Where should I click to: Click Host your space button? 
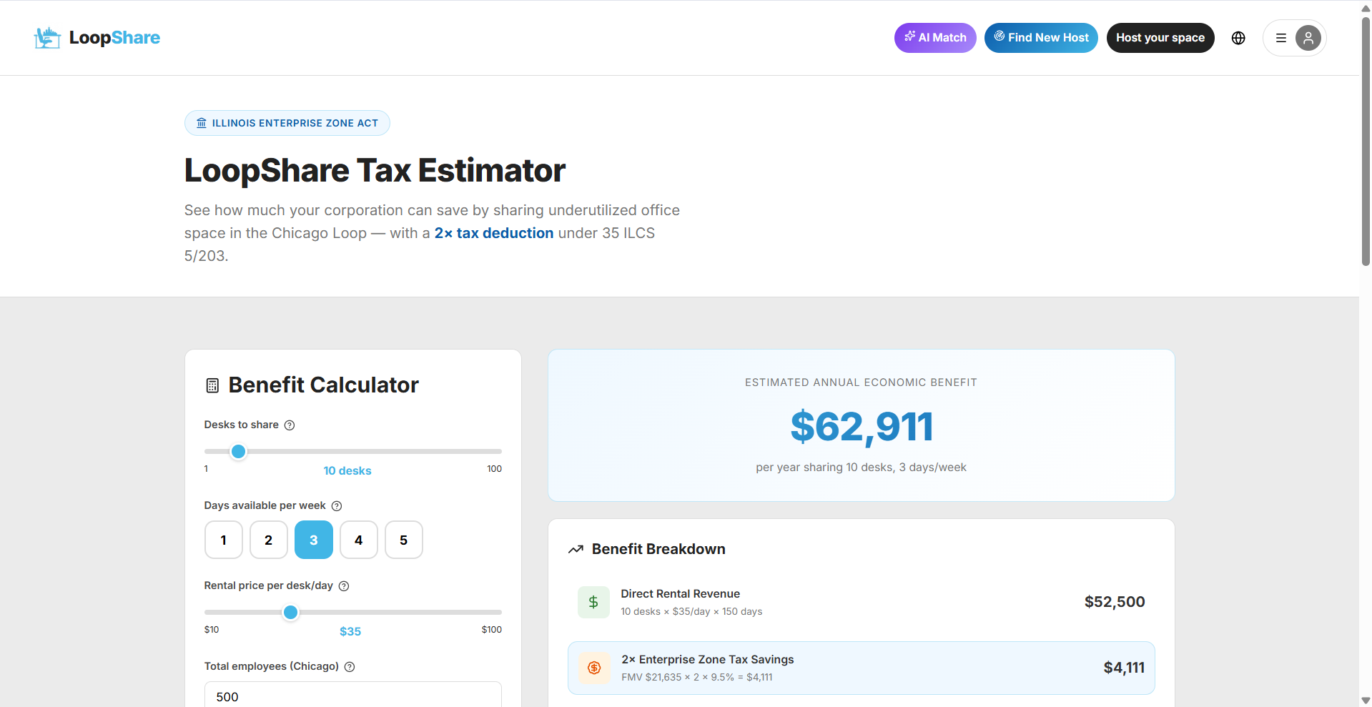point(1160,38)
